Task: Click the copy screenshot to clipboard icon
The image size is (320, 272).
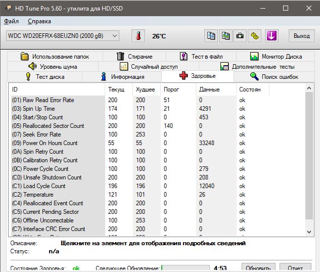Action: coord(225,36)
